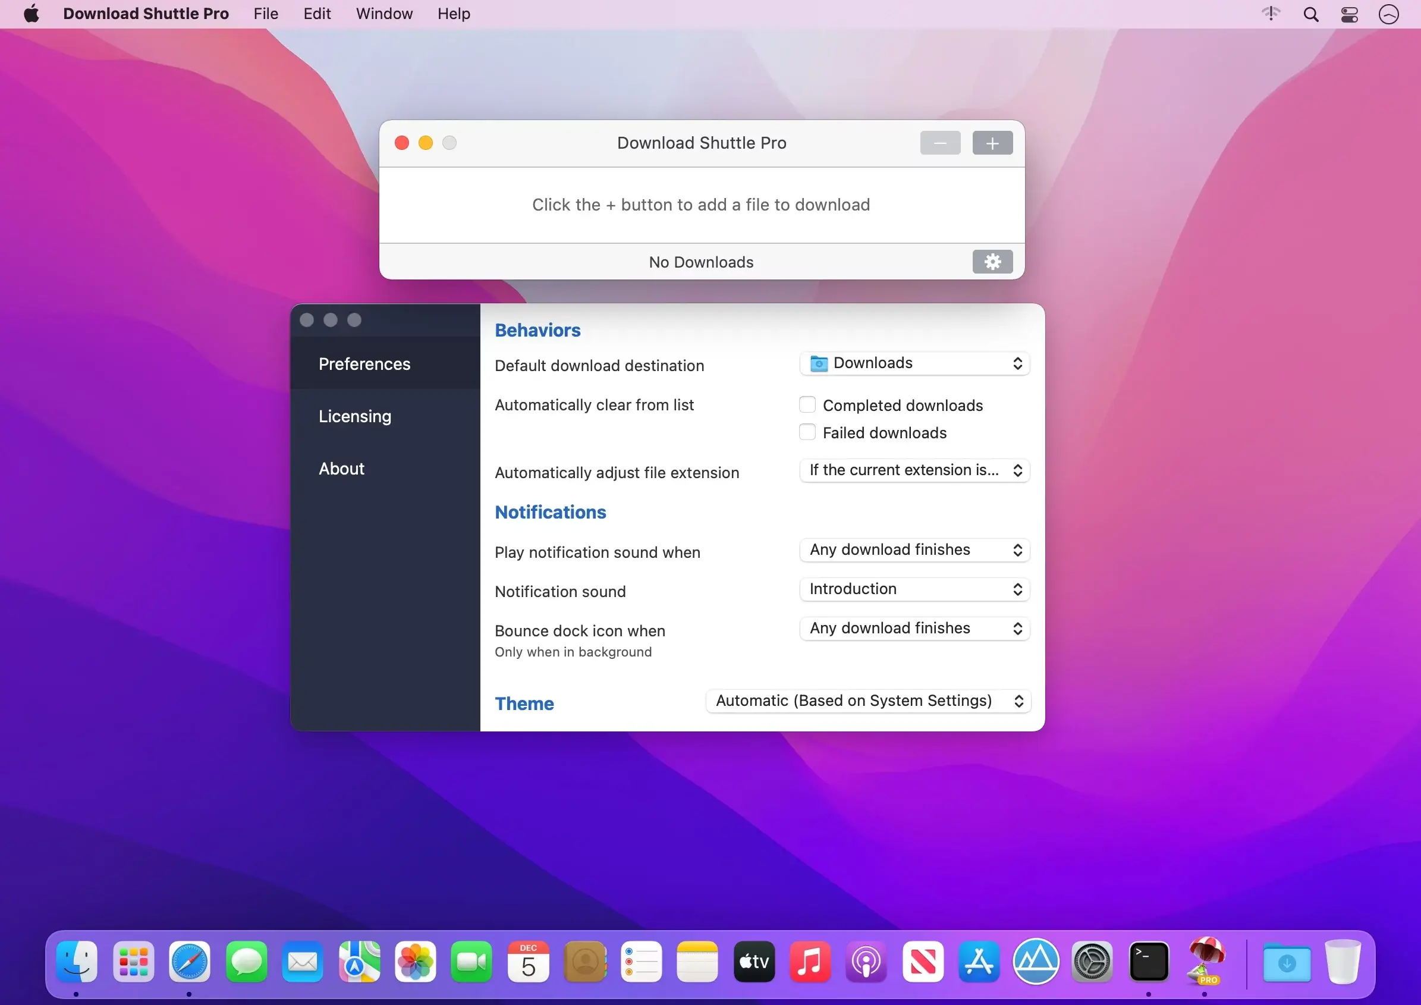Click the "No Downloads" status text
This screenshot has height=1005, width=1421.
[x=701, y=262]
